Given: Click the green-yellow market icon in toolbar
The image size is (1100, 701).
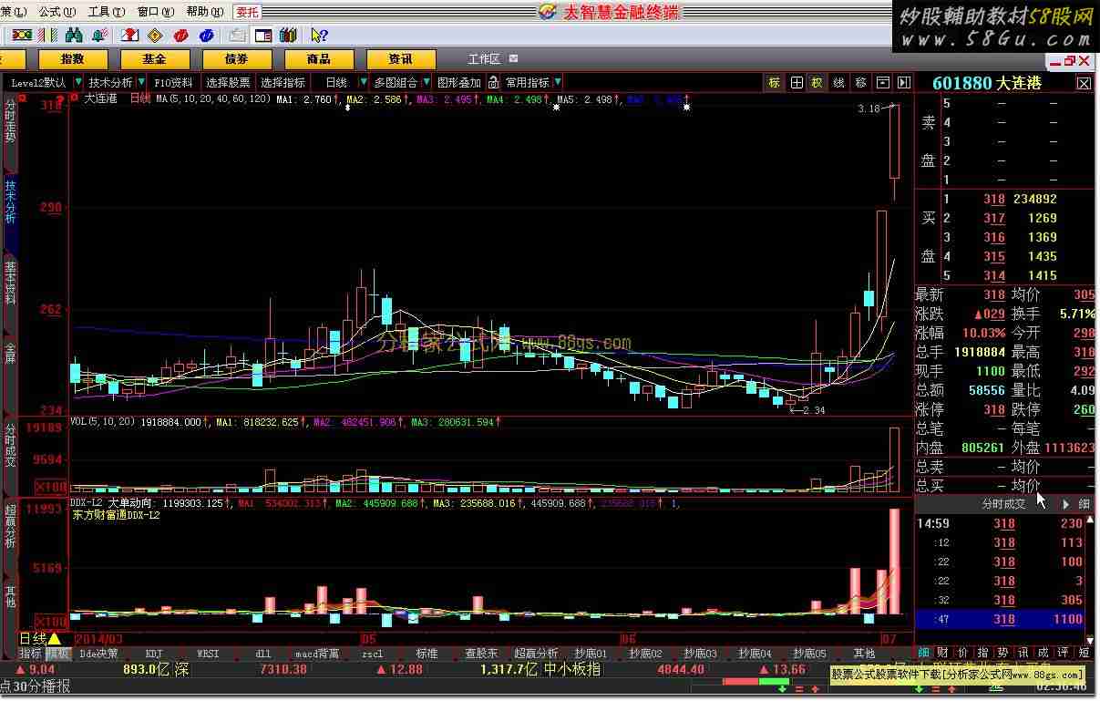Looking at the screenshot, I should [21, 36].
